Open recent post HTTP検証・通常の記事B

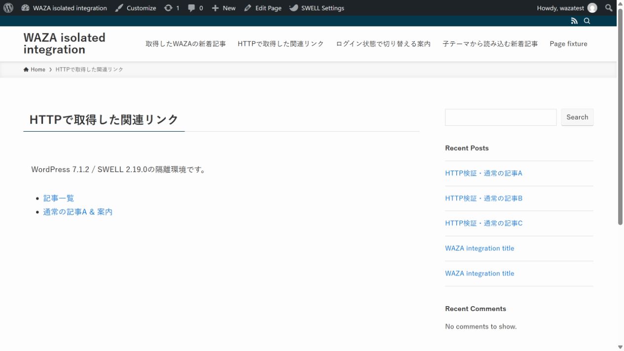(x=483, y=199)
